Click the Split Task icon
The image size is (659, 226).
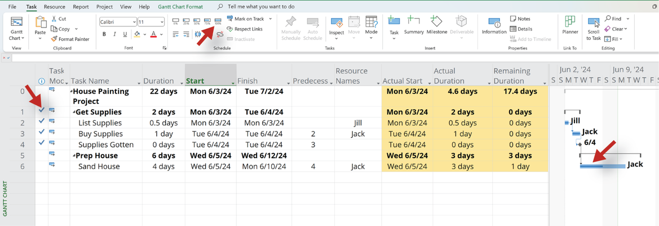198,34
